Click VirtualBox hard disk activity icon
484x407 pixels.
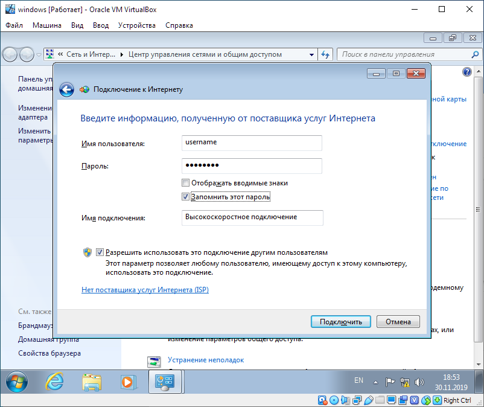(x=322, y=400)
